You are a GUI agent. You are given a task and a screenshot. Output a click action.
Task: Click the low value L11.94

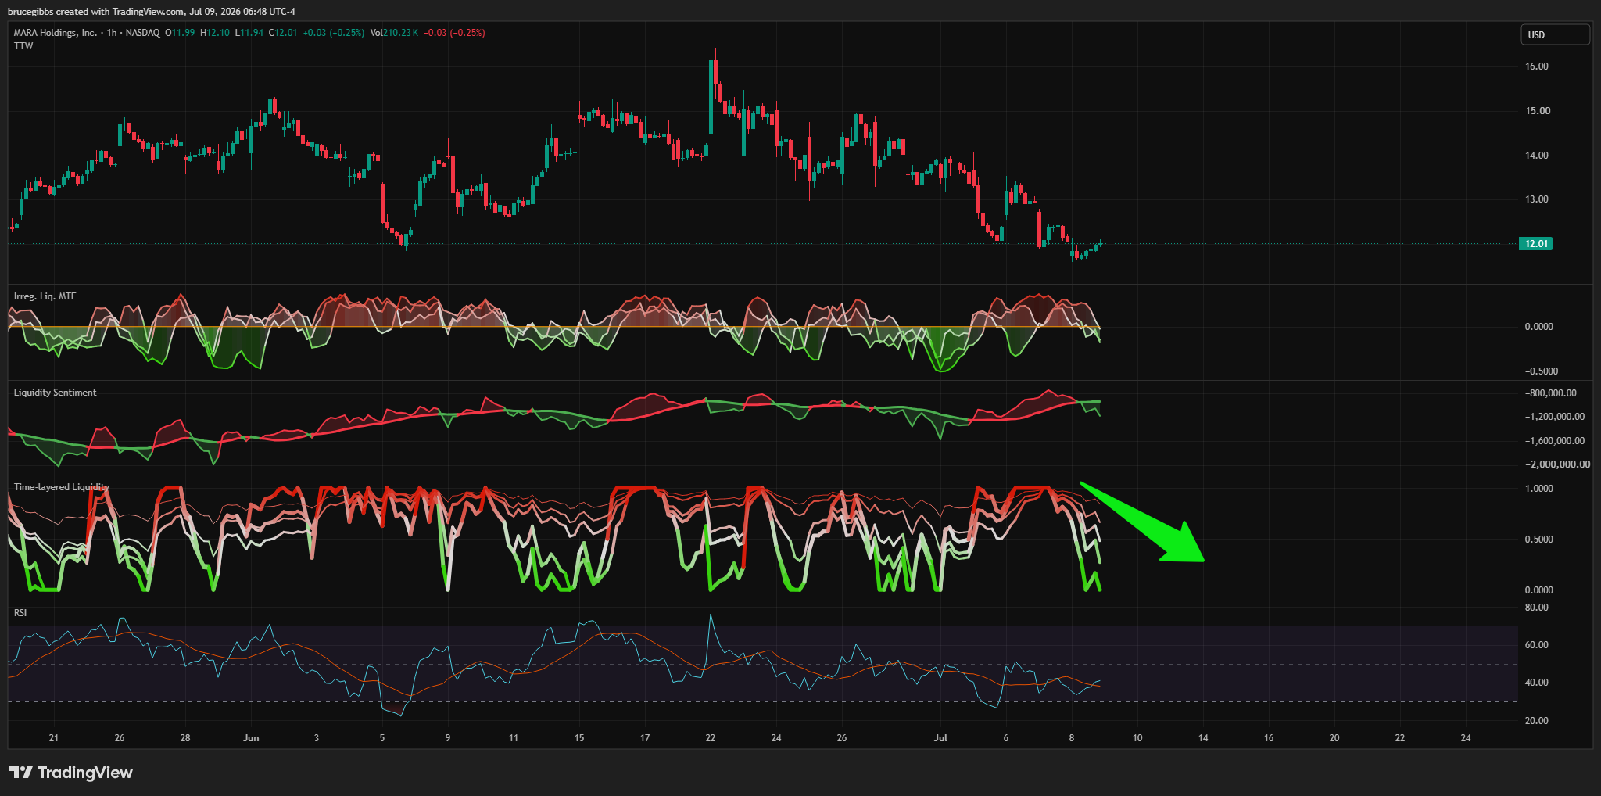[249, 33]
